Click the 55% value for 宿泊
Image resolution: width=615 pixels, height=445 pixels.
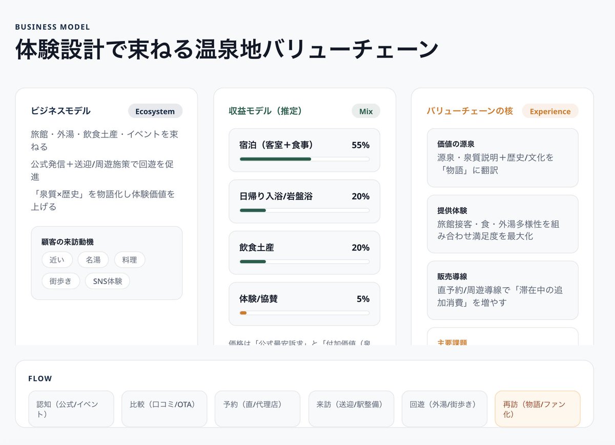click(360, 145)
